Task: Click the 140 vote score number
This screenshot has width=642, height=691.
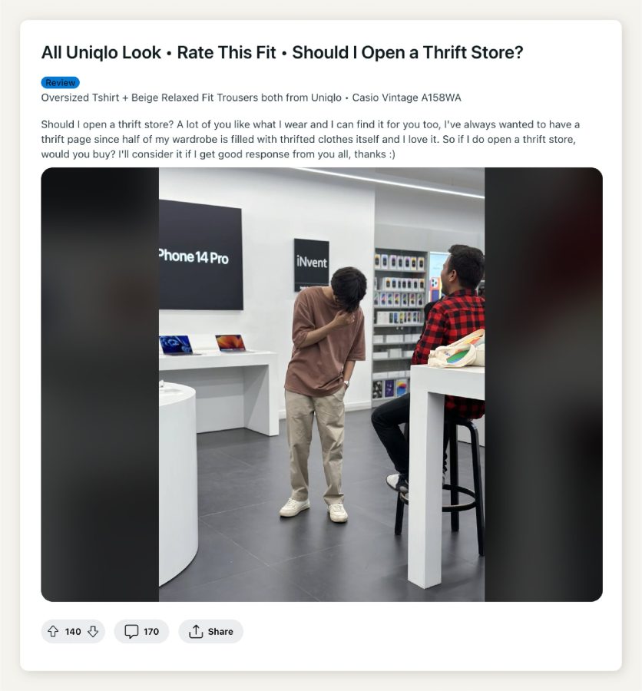Action: point(73,632)
